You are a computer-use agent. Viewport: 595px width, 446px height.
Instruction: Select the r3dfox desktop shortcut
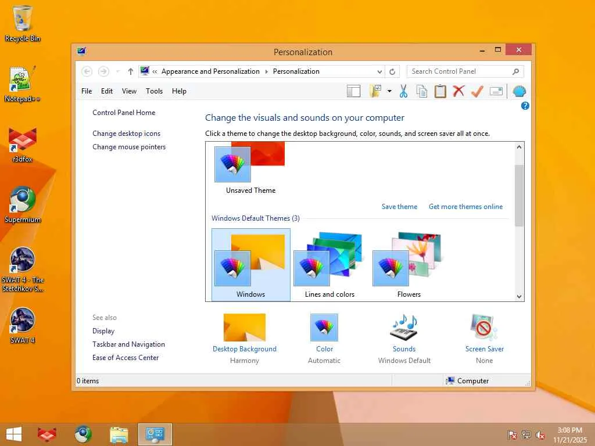click(22, 145)
